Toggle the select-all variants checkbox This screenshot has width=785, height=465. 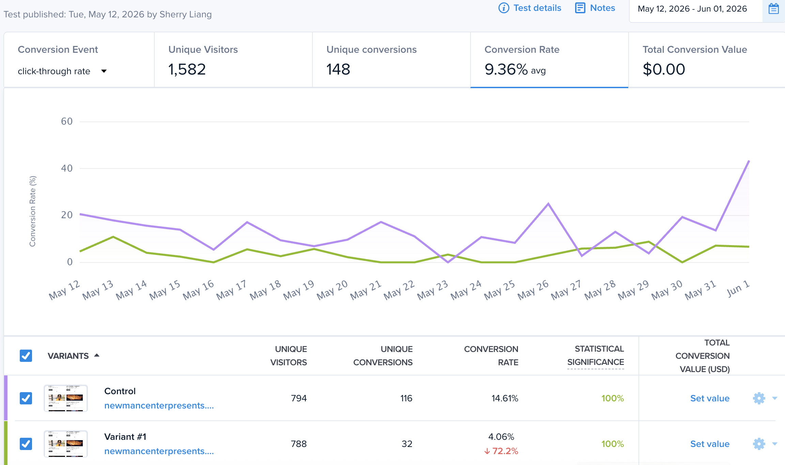pyautogui.click(x=26, y=356)
